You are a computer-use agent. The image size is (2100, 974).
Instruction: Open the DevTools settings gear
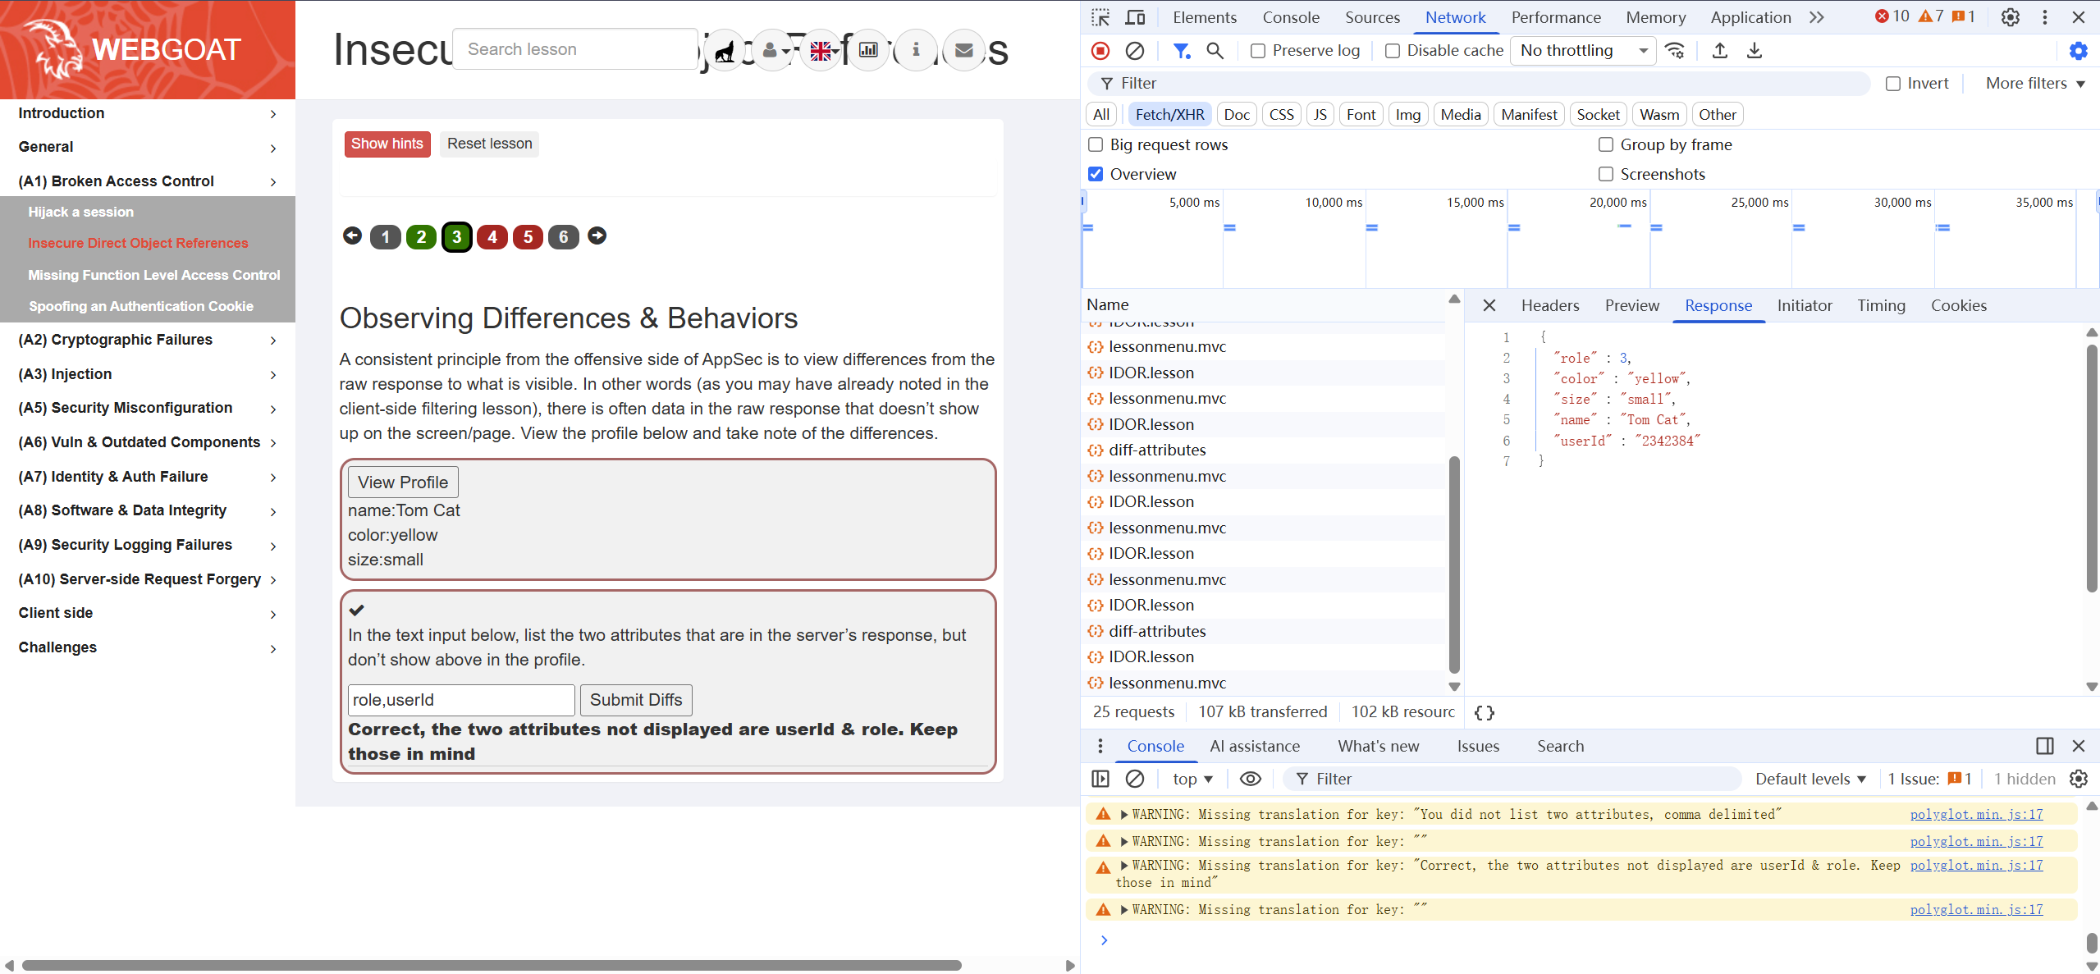(2010, 17)
